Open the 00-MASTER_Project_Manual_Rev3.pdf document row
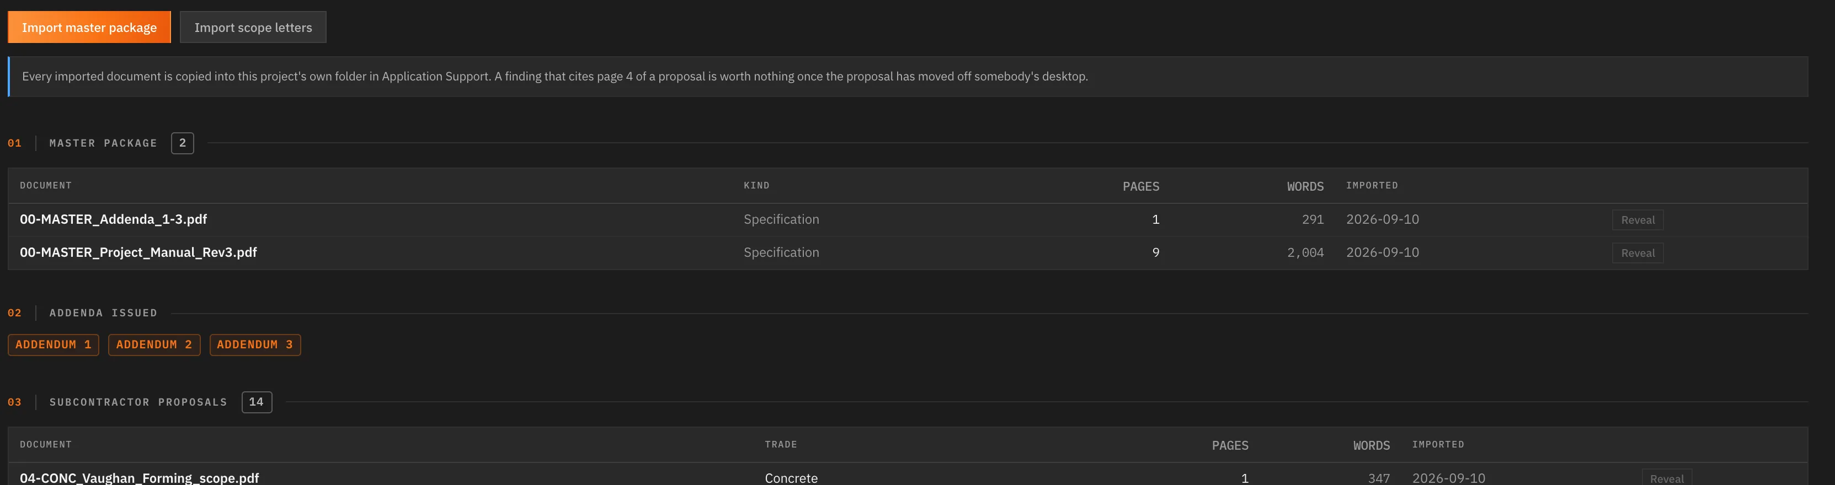The height and width of the screenshot is (485, 1835). 908,253
